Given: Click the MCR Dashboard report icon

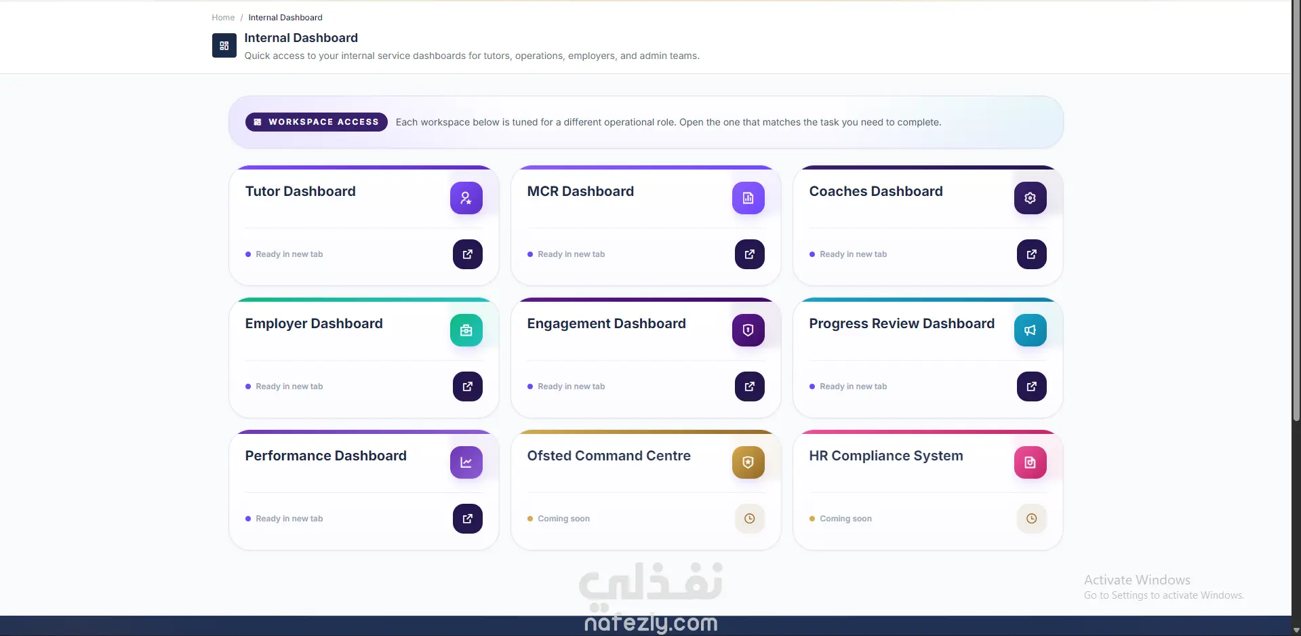Looking at the screenshot, I should point(748,198).
